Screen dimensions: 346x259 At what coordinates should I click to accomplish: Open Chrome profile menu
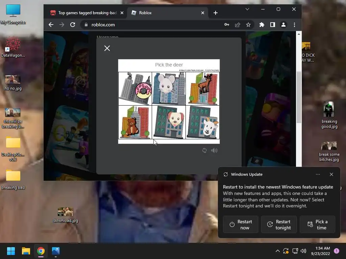[x=283, y=25]
